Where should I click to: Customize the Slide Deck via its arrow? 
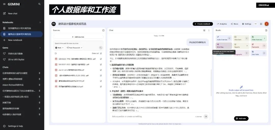(246, 38)
